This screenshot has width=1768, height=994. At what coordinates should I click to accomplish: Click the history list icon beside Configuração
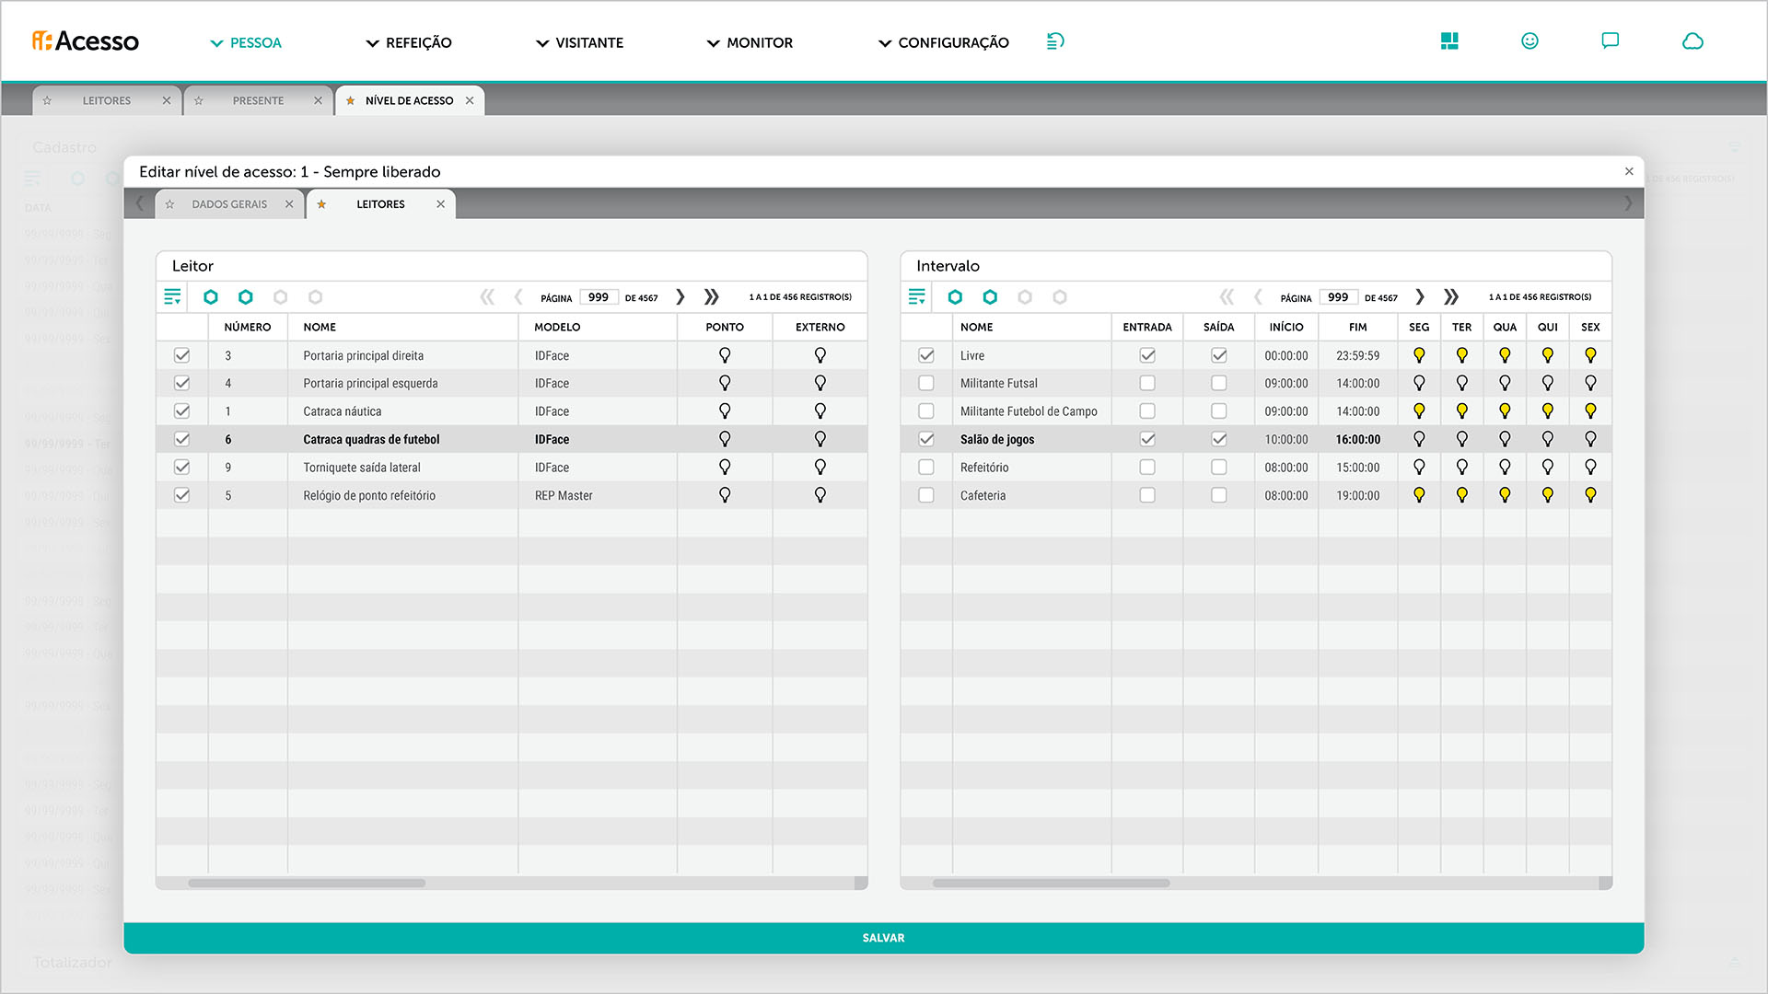[x=1055, y=41]
